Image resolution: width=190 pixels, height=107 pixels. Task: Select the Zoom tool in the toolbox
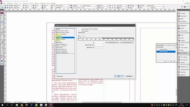point(2,53)
